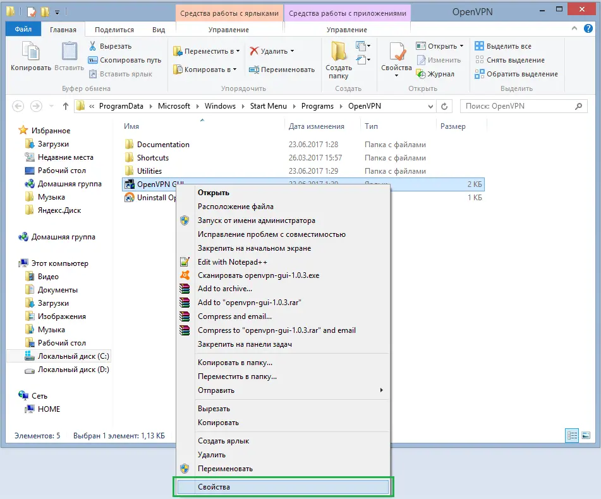Switch to the Вид tab
This screenshot has height=499, width=601.
coord(158,30)
